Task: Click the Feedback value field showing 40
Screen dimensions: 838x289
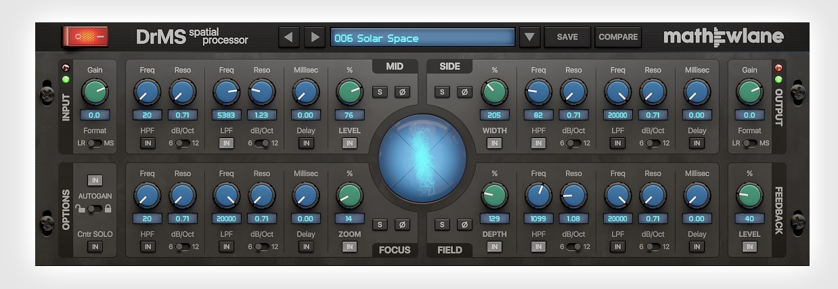Action: point(749,219)
